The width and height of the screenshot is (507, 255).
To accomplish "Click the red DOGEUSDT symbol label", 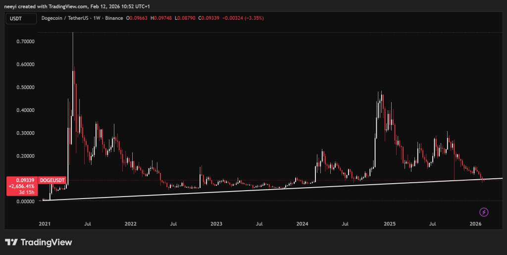I will [52, 180].
